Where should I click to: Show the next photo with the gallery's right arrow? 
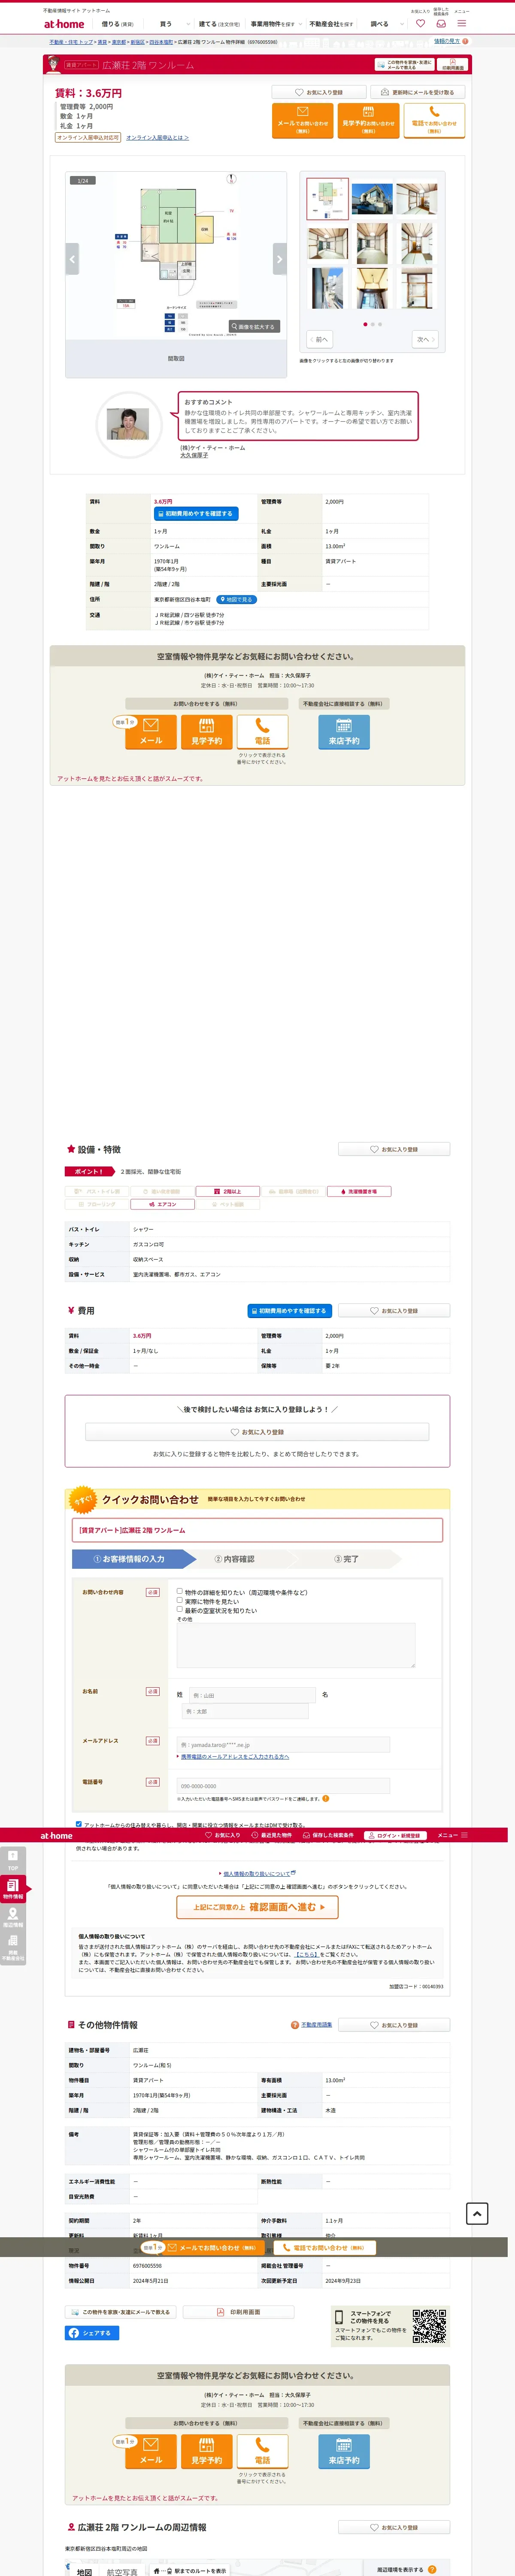click(x=279, y=259)
